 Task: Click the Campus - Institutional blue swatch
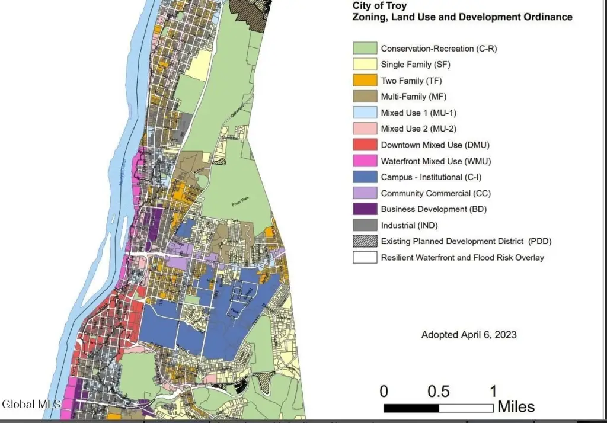pos(364,177)
